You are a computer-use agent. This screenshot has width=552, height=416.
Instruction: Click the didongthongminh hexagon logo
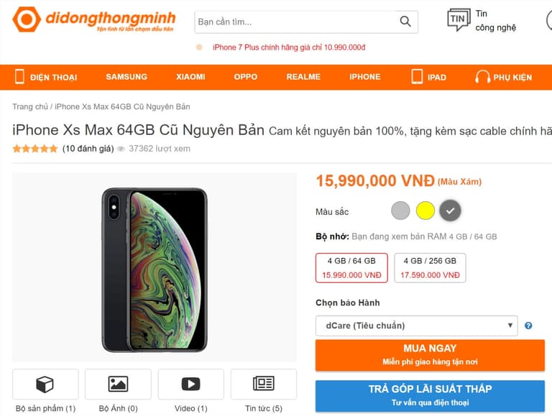tap(26, 20)
